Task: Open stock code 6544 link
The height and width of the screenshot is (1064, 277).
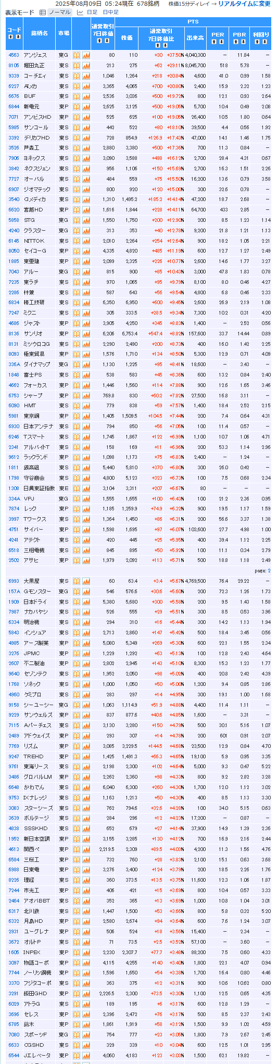Action: (x=14, y=1056)
